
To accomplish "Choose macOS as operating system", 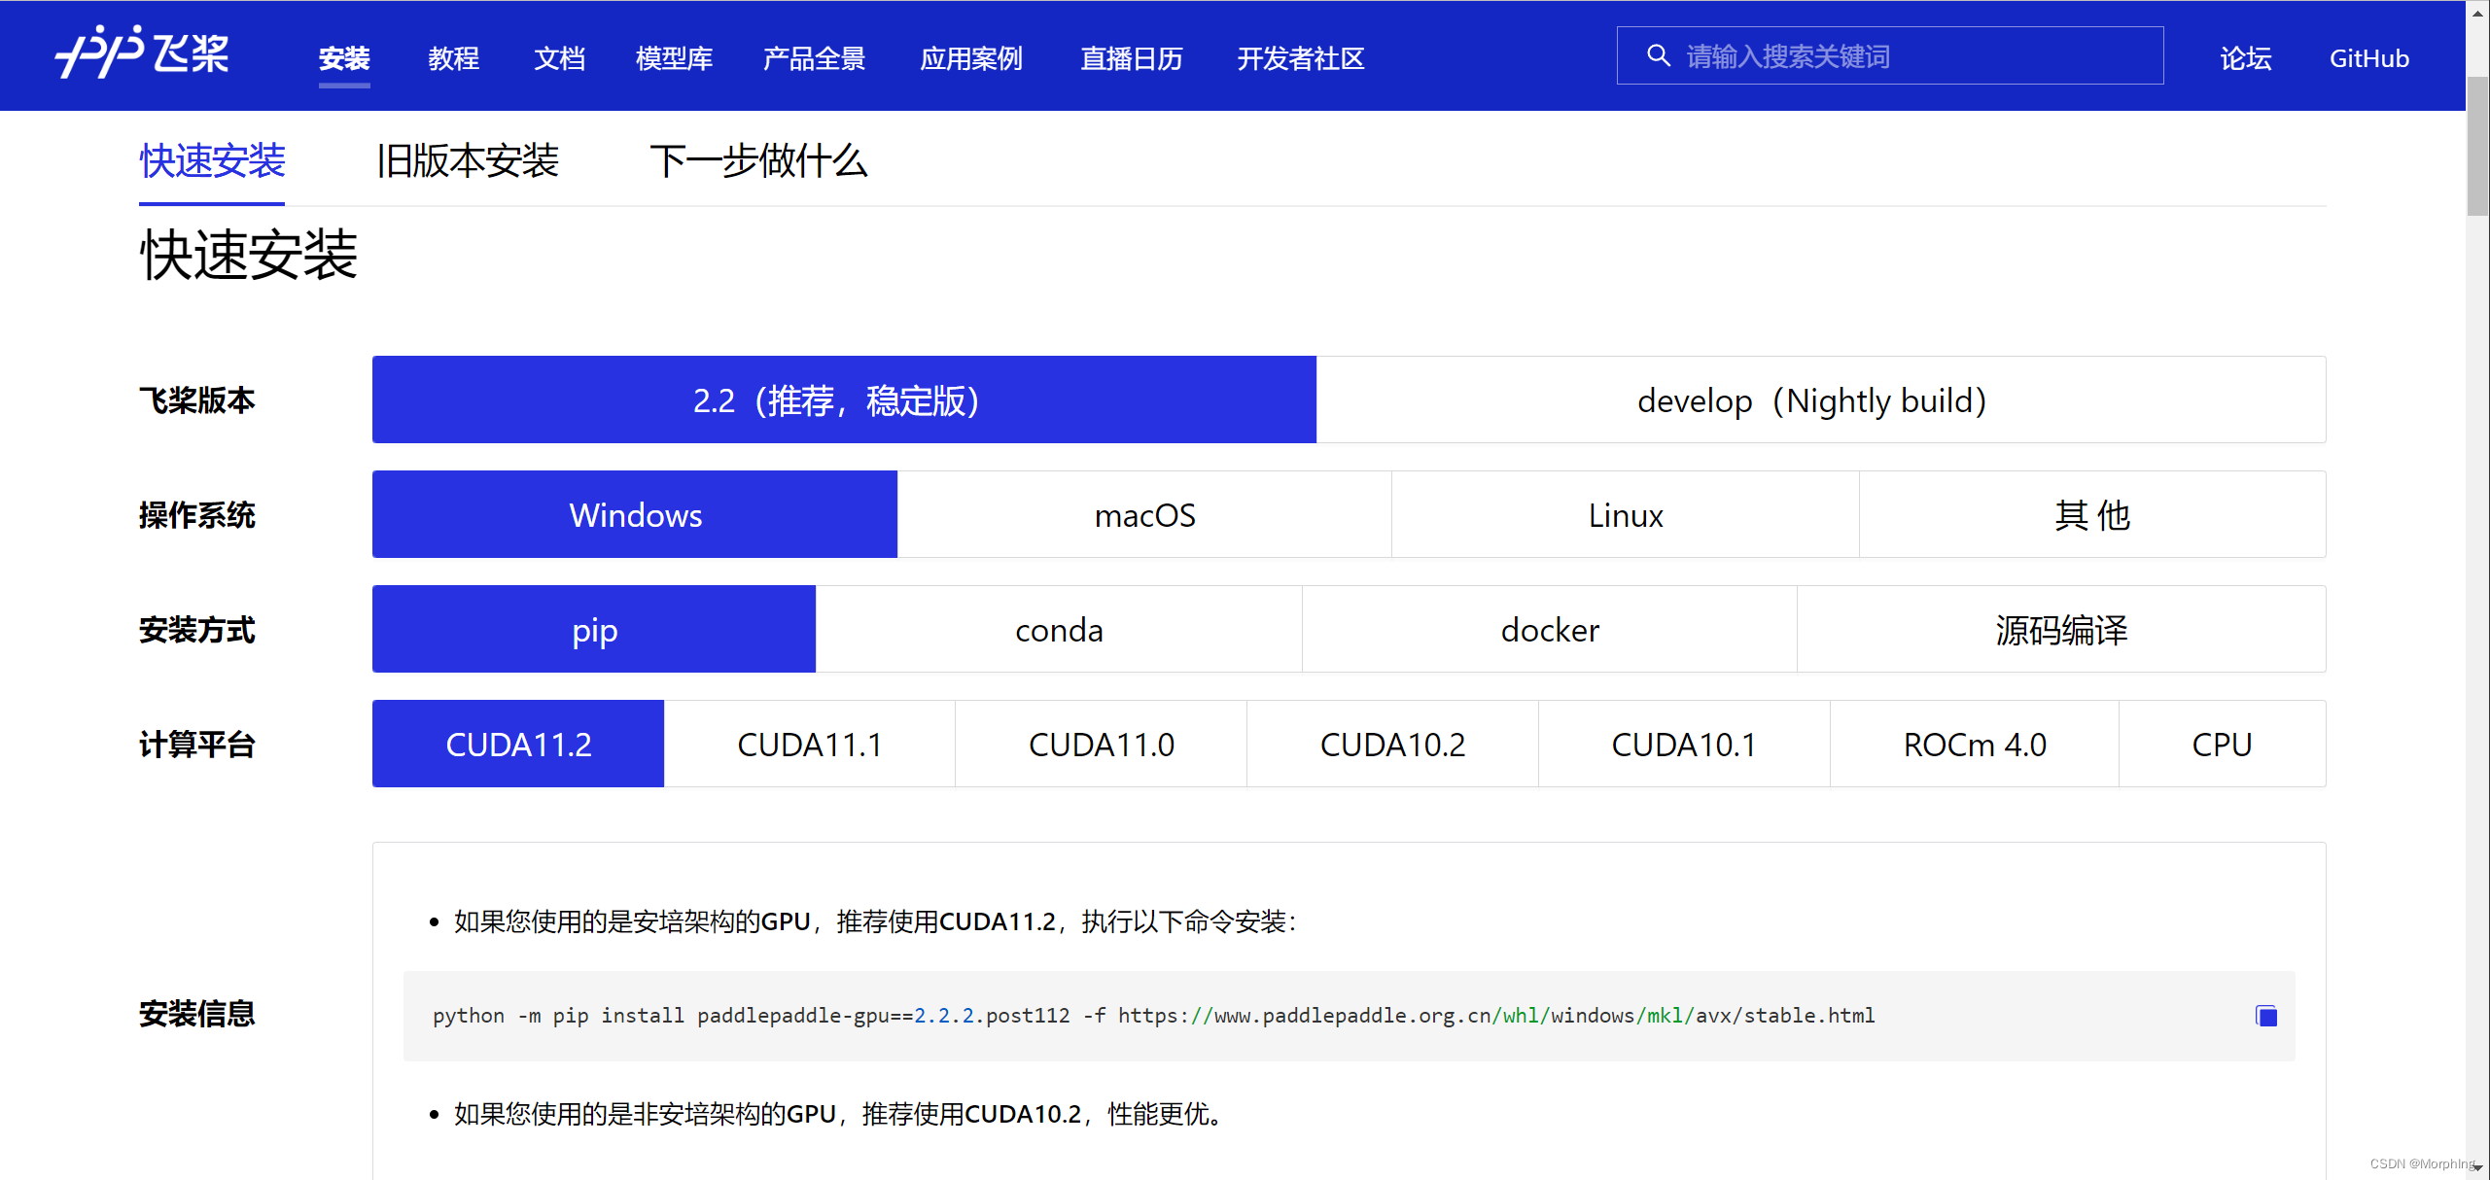I will (x=1143, y=515).
